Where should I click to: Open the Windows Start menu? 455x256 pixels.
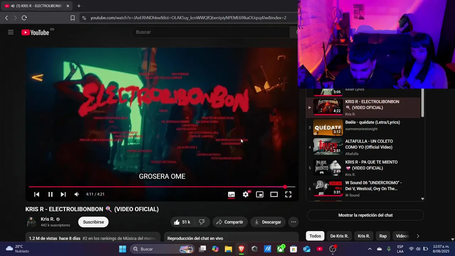[123, 249]
